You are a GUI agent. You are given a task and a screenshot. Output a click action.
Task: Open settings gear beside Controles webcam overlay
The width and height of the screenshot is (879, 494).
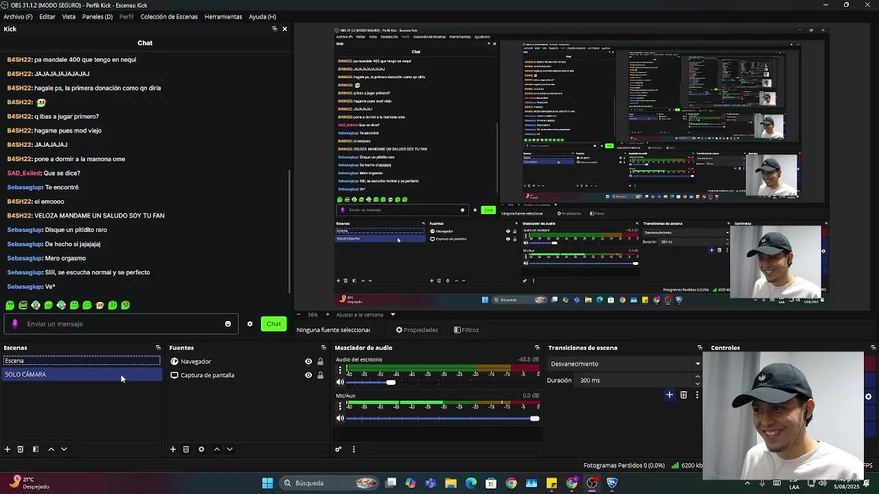(x=868, y=397)
